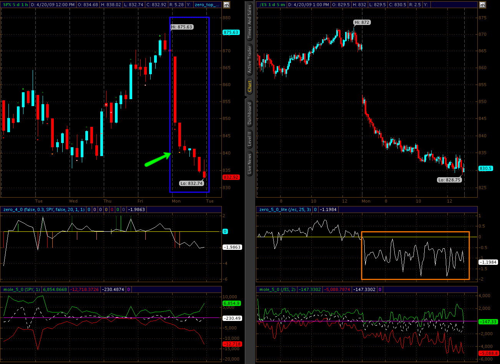Click the chart settings icon above SPX chart
Viewport: 500px width, 364px height.
click(x=226, y=5)
